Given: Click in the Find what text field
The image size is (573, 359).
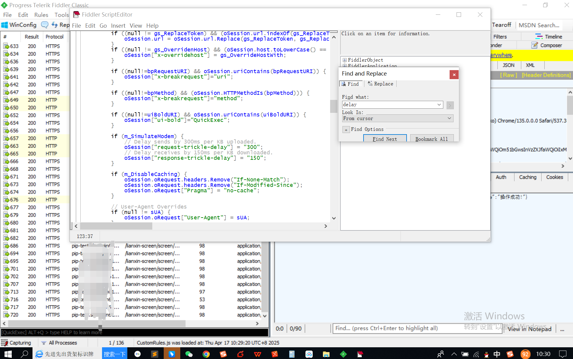Looking at the screenshot, I should [x=389, y=105].
